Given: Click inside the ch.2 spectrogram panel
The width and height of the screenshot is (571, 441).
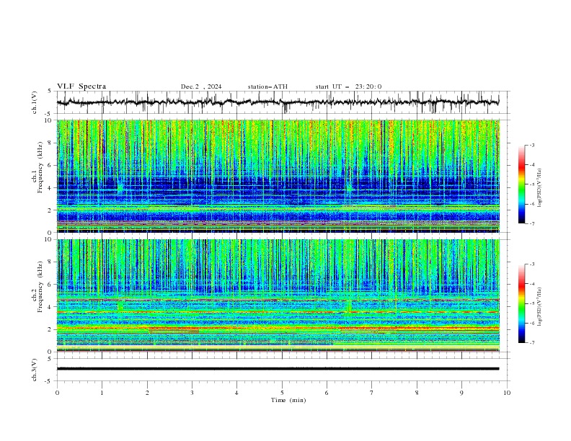Looking at the screenshot, I should [x=278, y=295].
